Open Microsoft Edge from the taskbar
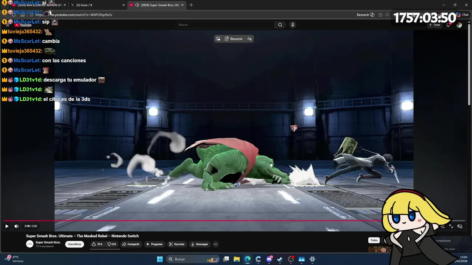Image resolution: width=472 pixels, height=265 pixels. pos(247,259)
